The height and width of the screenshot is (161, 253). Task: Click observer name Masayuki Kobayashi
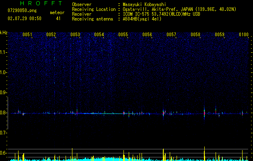pyautogui.click(x=144, y=4)
